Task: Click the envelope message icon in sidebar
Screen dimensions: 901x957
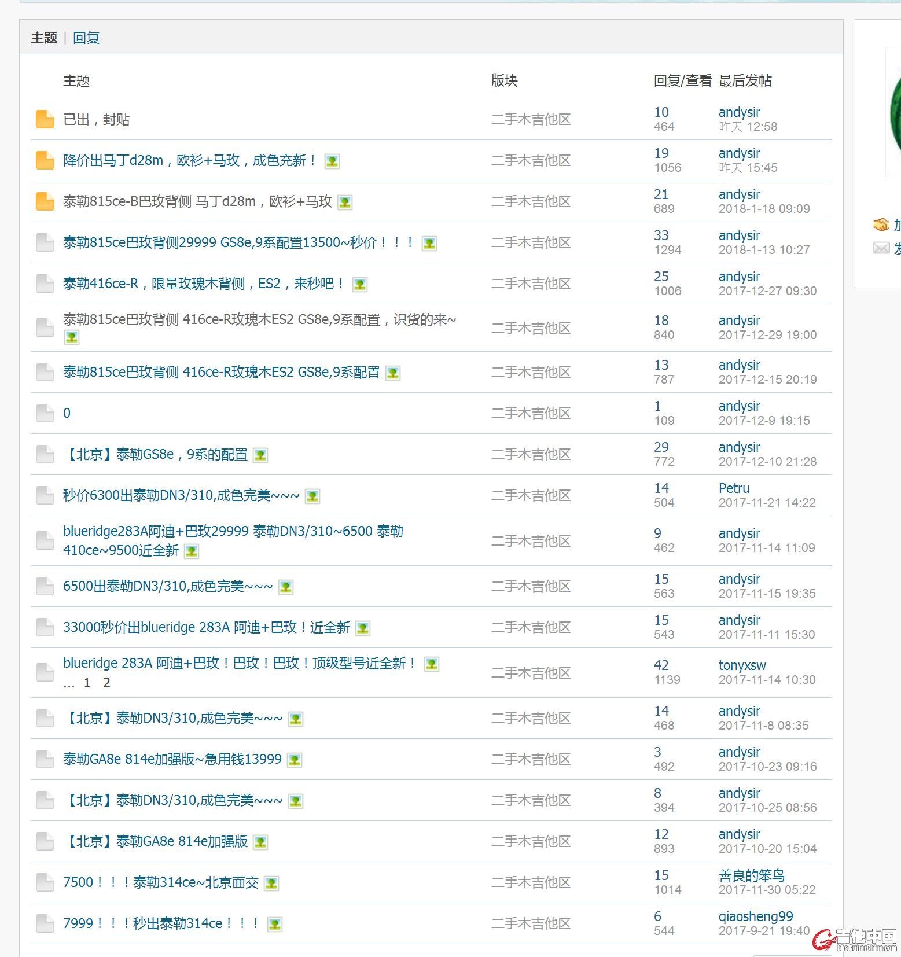Action: click(881, 248)
